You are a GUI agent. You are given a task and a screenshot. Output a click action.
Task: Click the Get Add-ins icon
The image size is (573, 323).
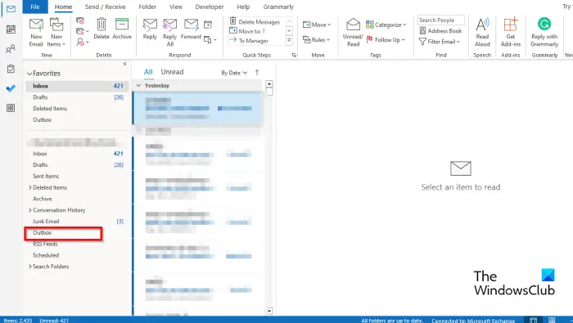click(x=511, y=32)
